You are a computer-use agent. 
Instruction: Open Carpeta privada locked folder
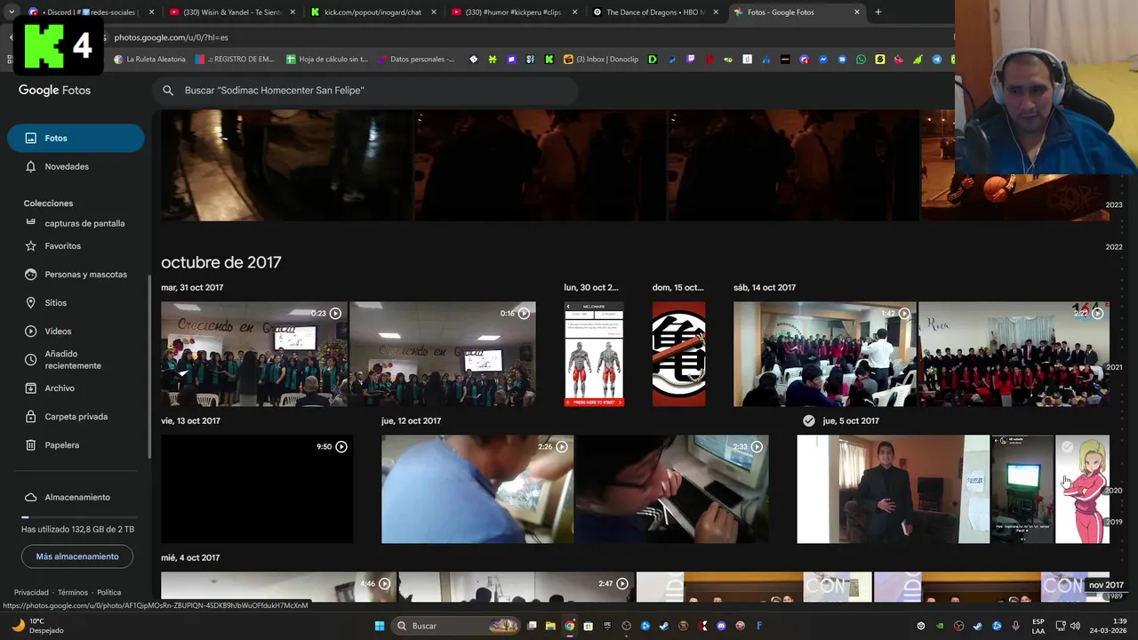(76, 416)
